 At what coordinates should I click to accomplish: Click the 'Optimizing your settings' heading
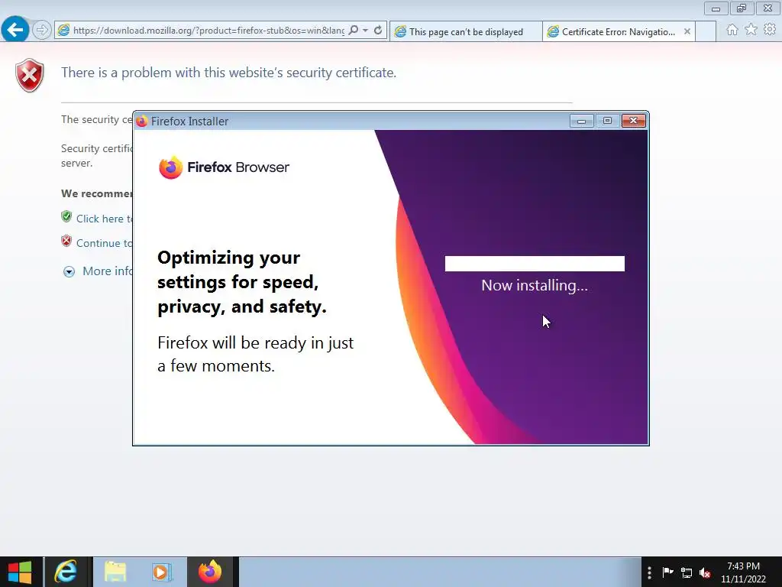point(242,282)
